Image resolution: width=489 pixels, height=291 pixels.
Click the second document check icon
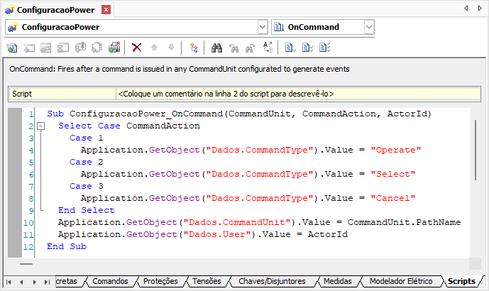(307, 48)
